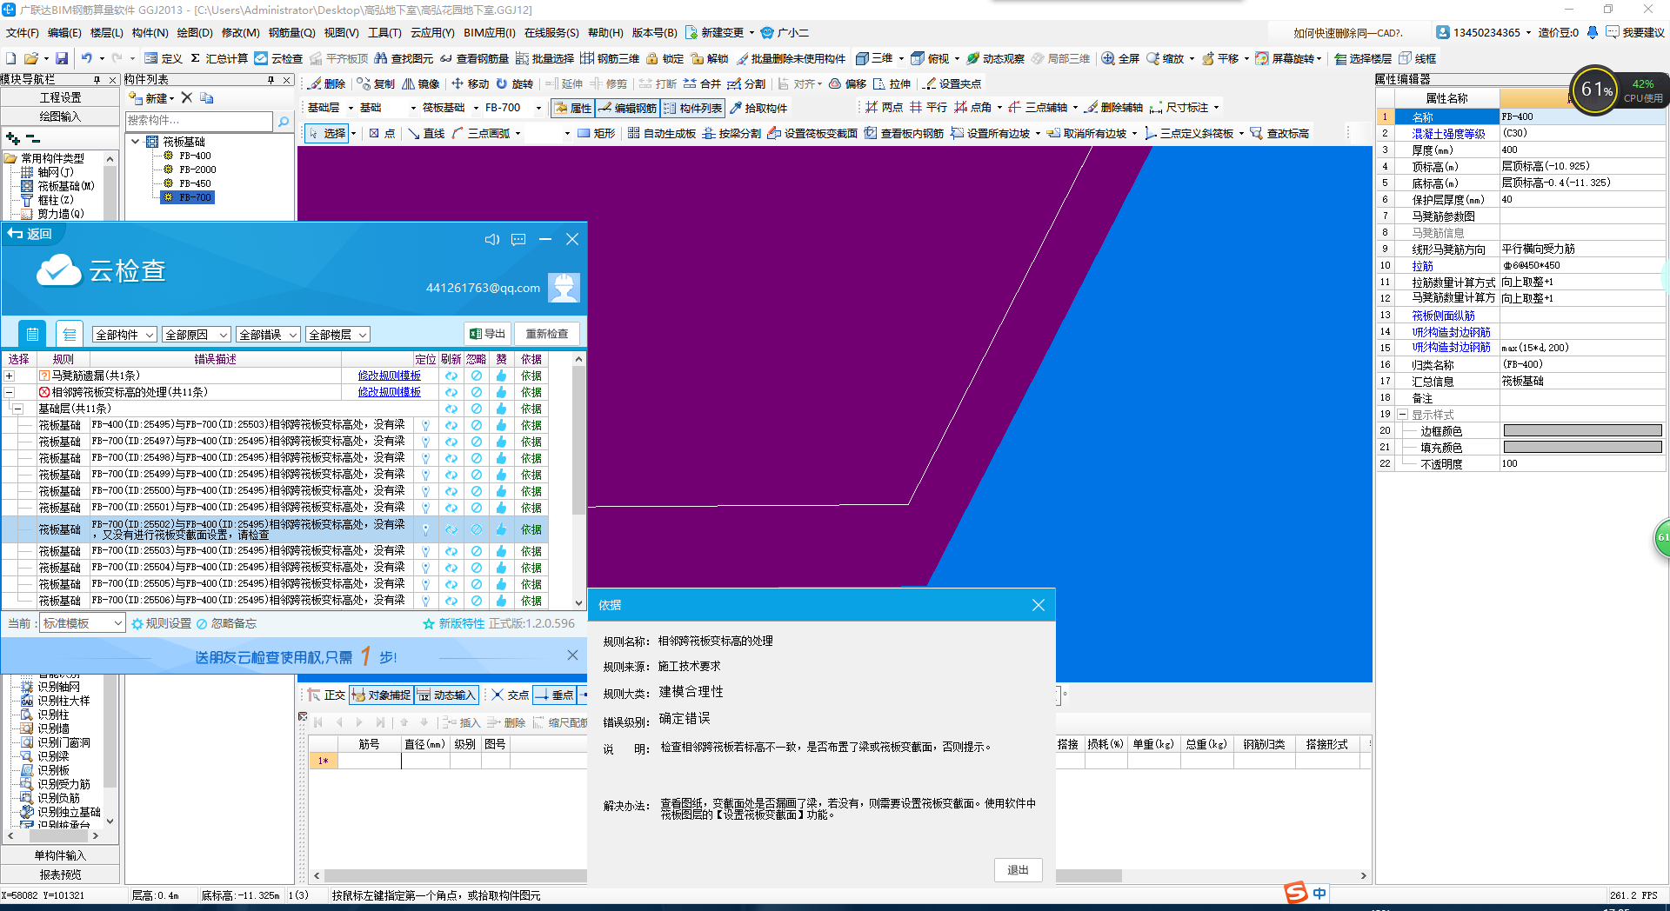Switch to 工程设置 navigation tab
1670x911 pixels.
(x=60, y=97)
